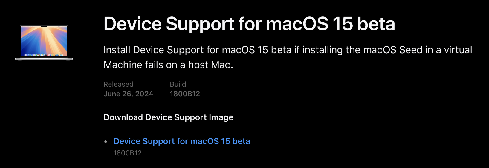Click the "Build" label
Viewport: 489px width, 168px height.
click(x=178, y=84)
